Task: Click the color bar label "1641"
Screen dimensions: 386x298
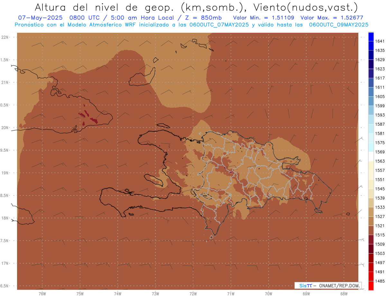Action: pos(380,41)
